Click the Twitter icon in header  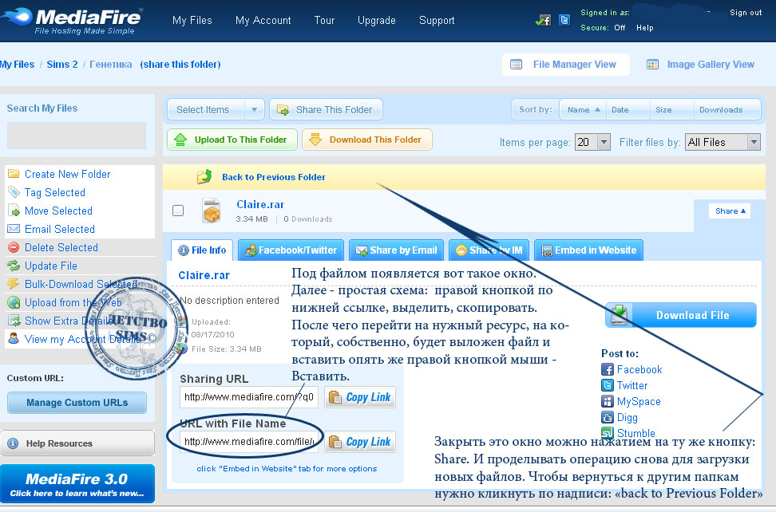coord(564,20)
